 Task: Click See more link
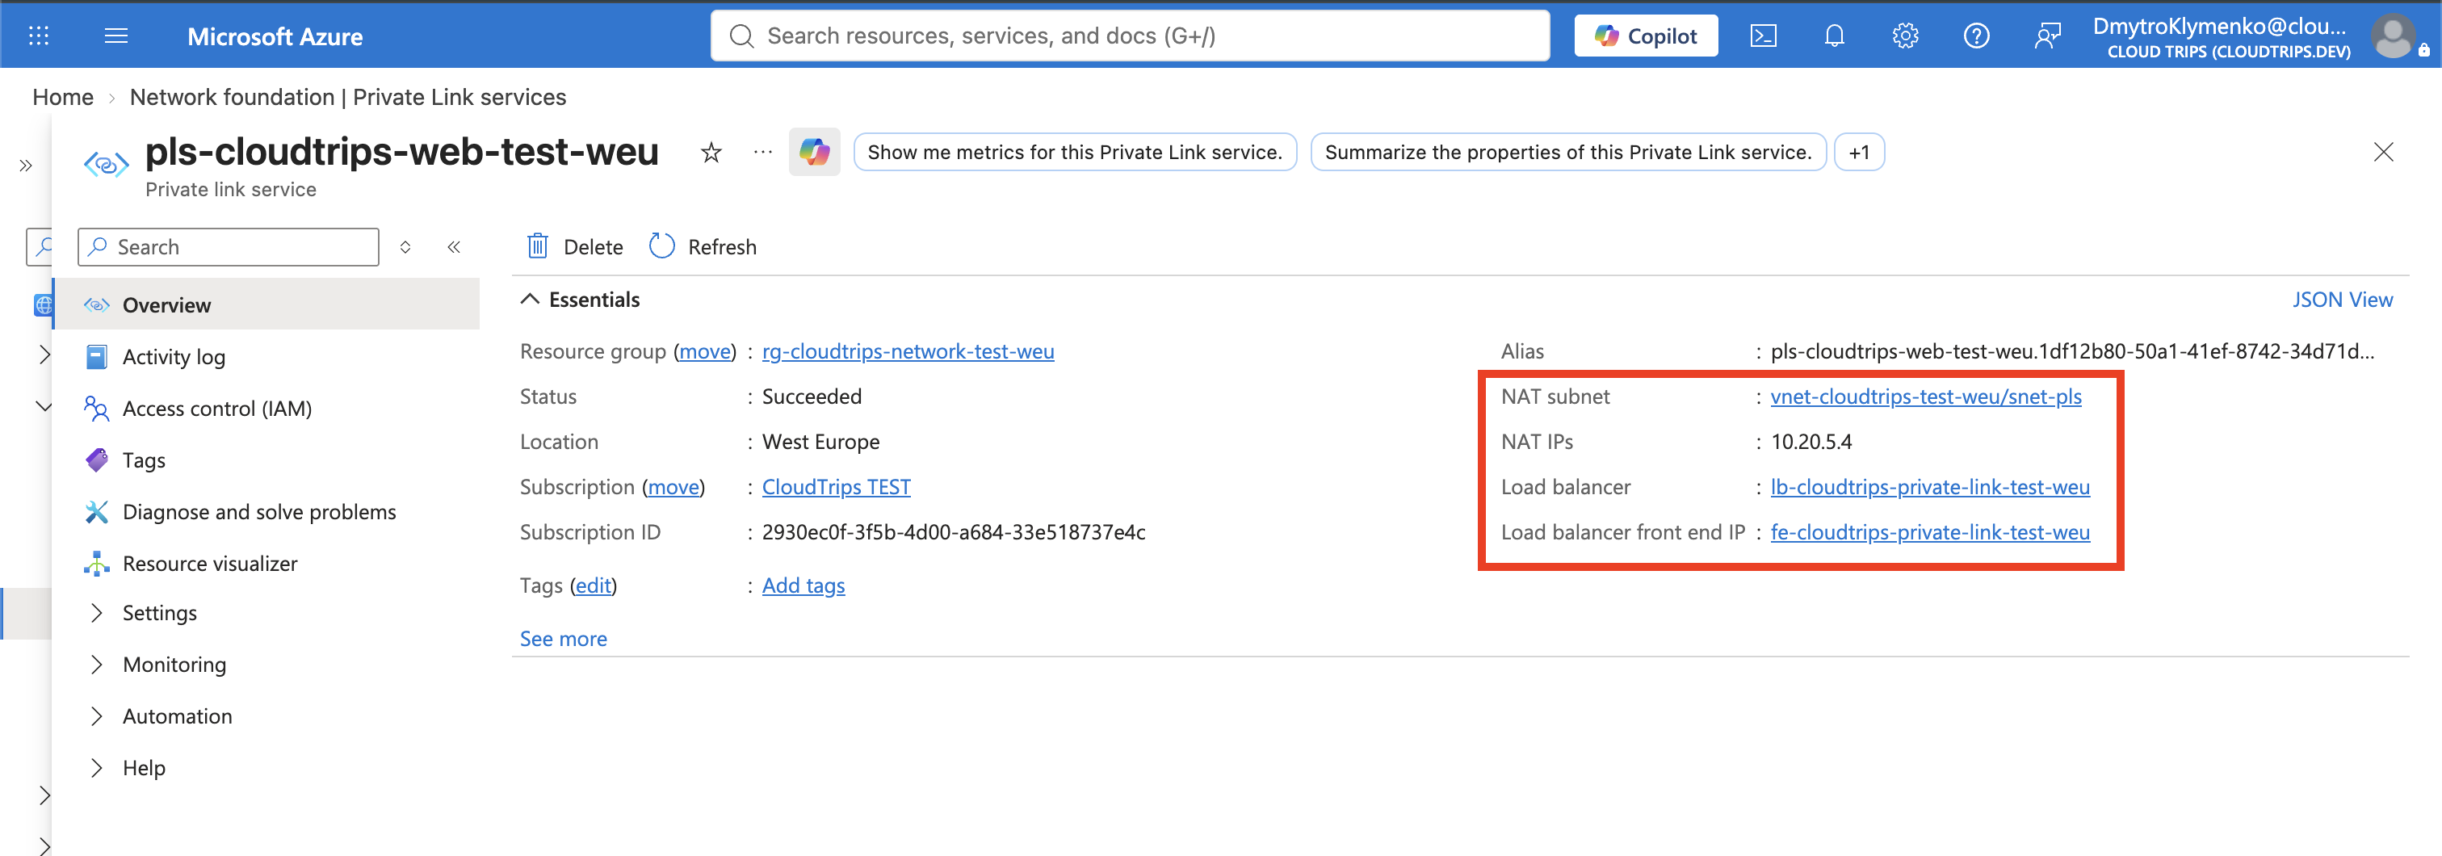pyautogui.click(x=563, y=639)
